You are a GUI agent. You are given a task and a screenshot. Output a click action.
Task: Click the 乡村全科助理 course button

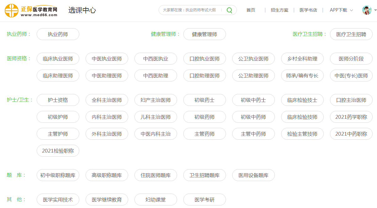302,59
